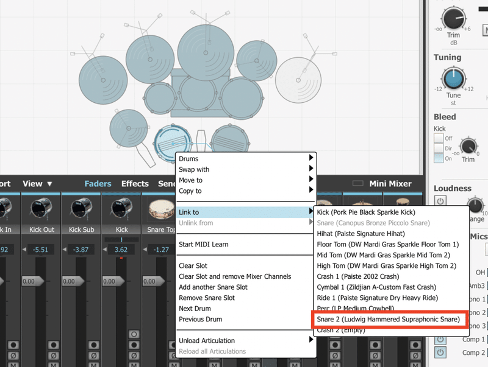
Task: Toggle the Comp 2 power button
Action: (x=440, y=353)
